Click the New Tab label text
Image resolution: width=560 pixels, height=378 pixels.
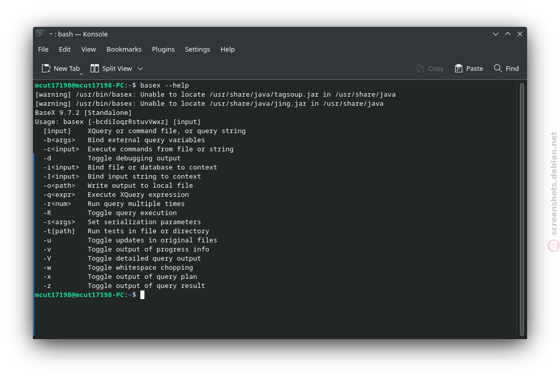coord(67,68)
